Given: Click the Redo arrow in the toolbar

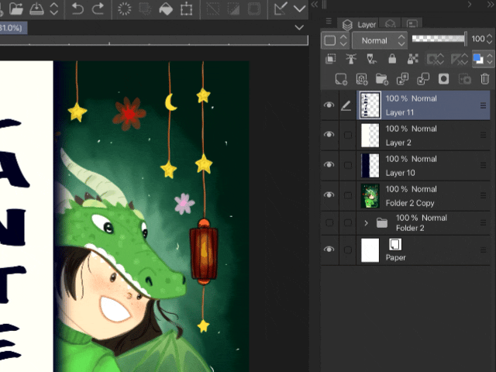Looking at the screenshot, I should coord(98,9).
